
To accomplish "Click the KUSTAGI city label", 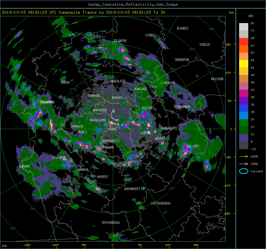I will 148,108.
